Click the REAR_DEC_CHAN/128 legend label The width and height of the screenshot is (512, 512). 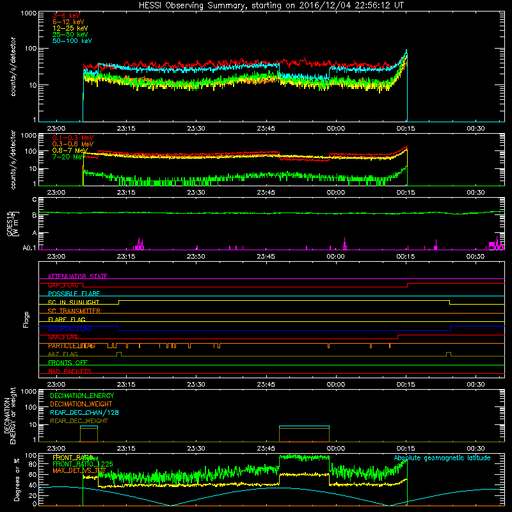click(x=84, y=412)
